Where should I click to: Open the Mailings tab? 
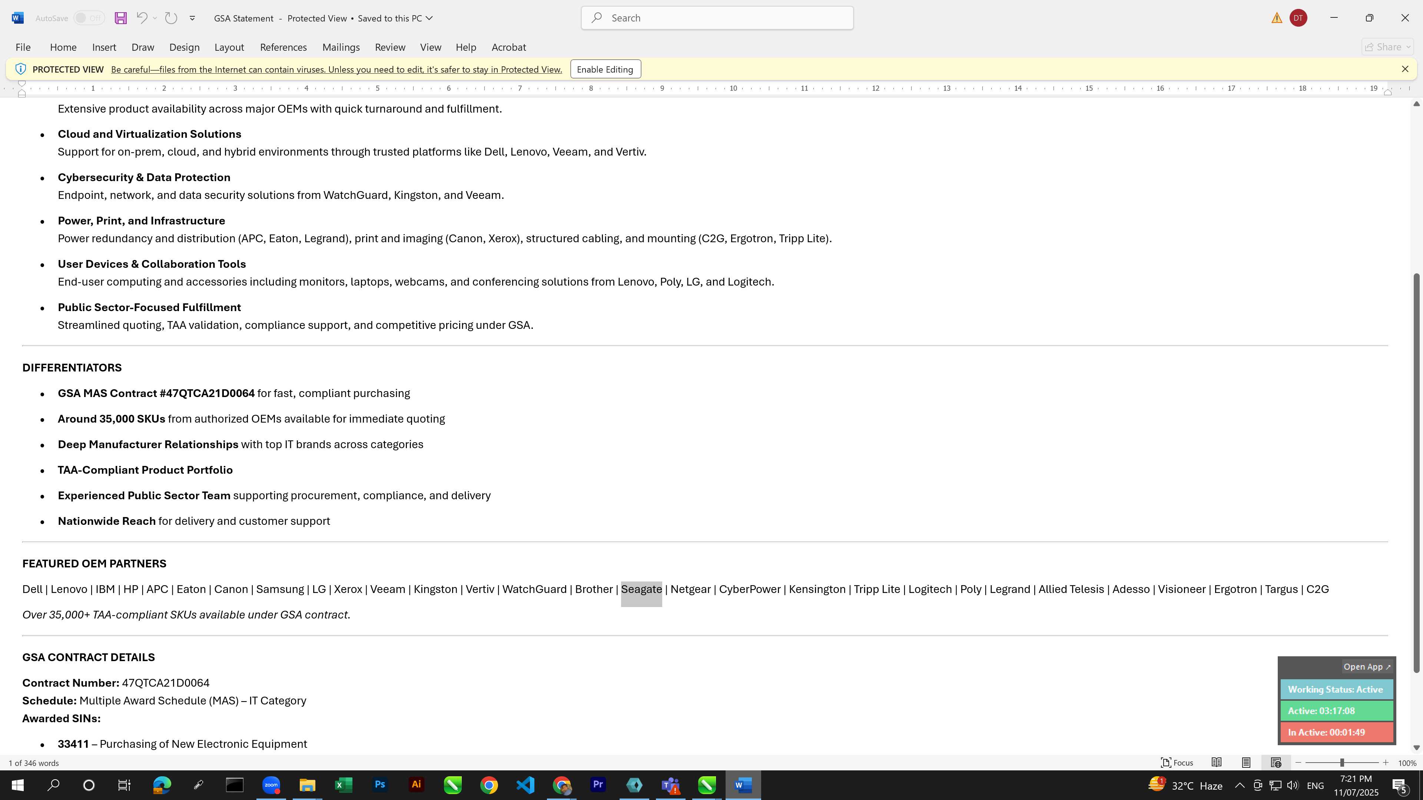click(x=341, y=47)
